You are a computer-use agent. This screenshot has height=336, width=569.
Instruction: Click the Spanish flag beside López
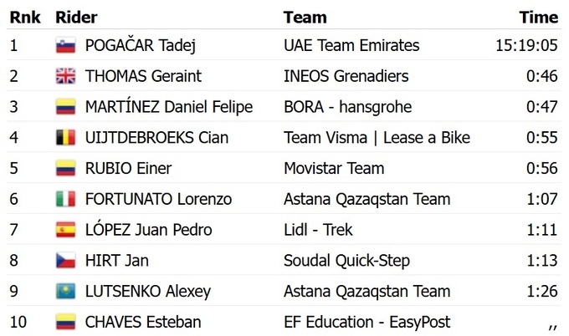tap(65, 230)
